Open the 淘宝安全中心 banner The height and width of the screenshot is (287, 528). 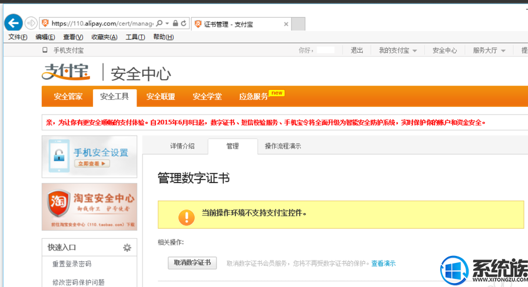coord(89,207)
